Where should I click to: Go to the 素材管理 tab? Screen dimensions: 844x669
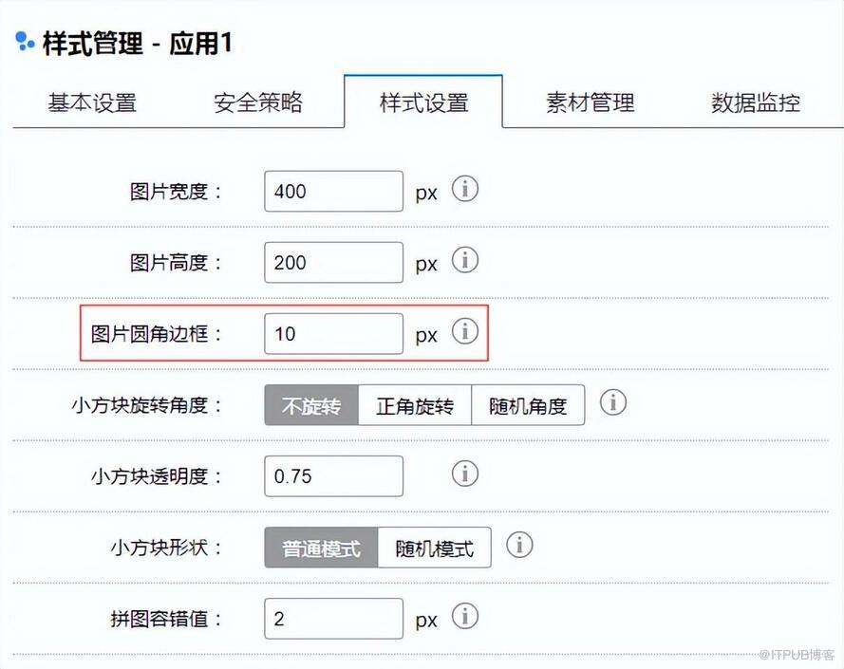[590, 102]
